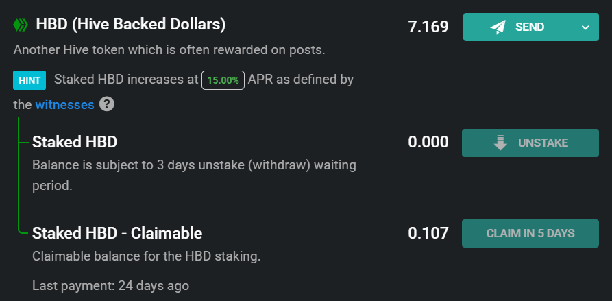Click the 3 days unstake waiting period note
Viewport: 612px width, 301px height.
pyautogui.click(x=194, y=175)
